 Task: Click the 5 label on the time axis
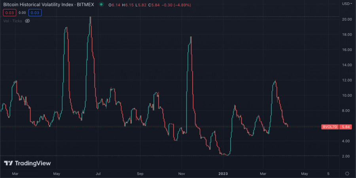tap(328, 174)
